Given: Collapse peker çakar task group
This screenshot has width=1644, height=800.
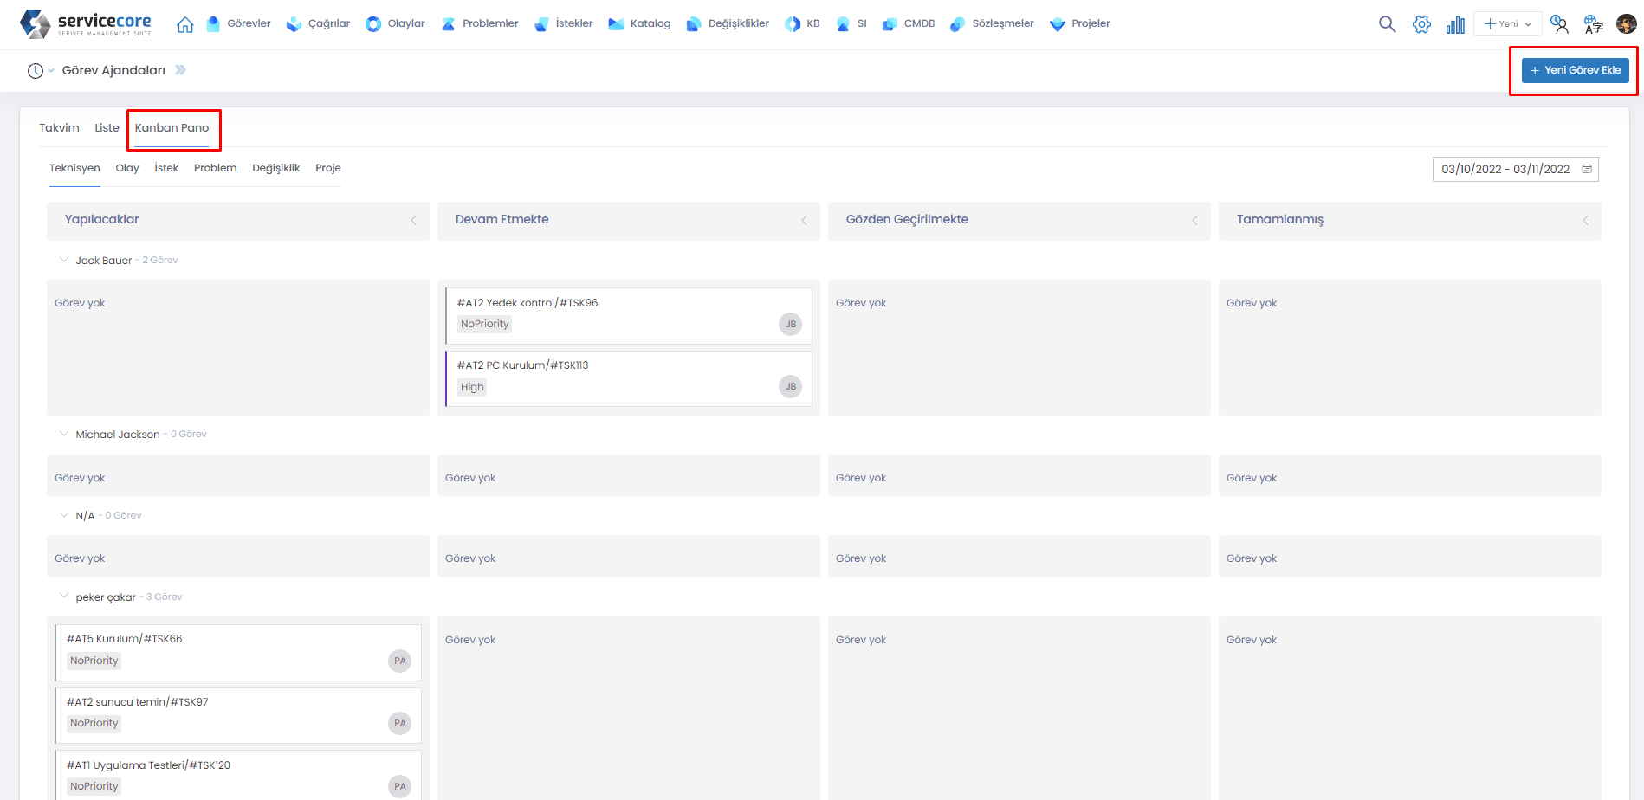Looking at the screenshot, I should (63, 597).
